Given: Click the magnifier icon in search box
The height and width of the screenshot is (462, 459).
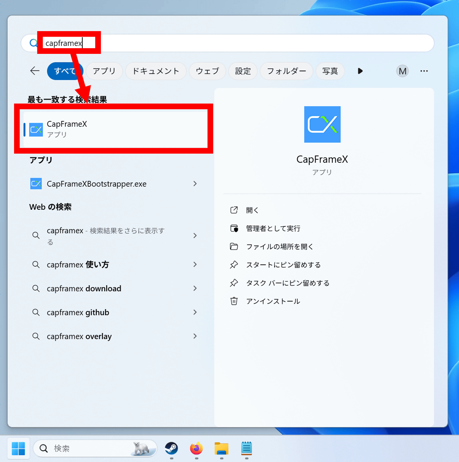Looking at the screenshot, I should click(34, 43).
